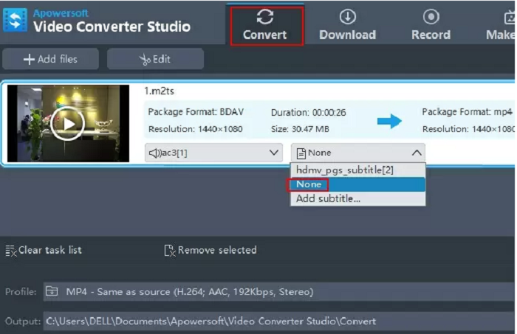Click the Download arrow icon

pyautogui.click(x=348, y=16)
